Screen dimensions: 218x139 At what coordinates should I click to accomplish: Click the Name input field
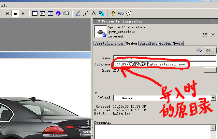point(165,58)
